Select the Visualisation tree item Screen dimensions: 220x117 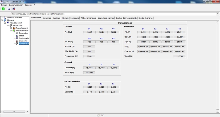(24, 43)
